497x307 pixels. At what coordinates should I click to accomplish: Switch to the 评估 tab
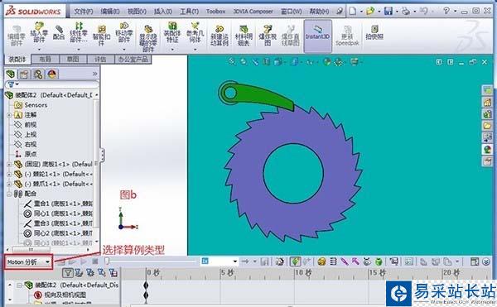coord(100,60)
